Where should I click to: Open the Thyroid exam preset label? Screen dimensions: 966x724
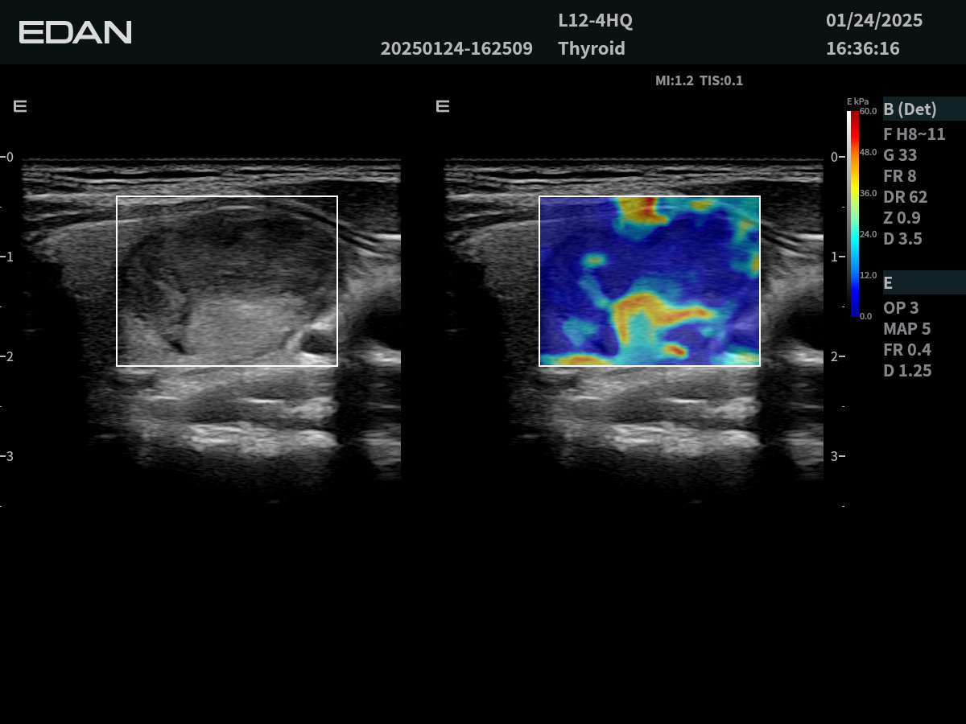pos(592,48)
